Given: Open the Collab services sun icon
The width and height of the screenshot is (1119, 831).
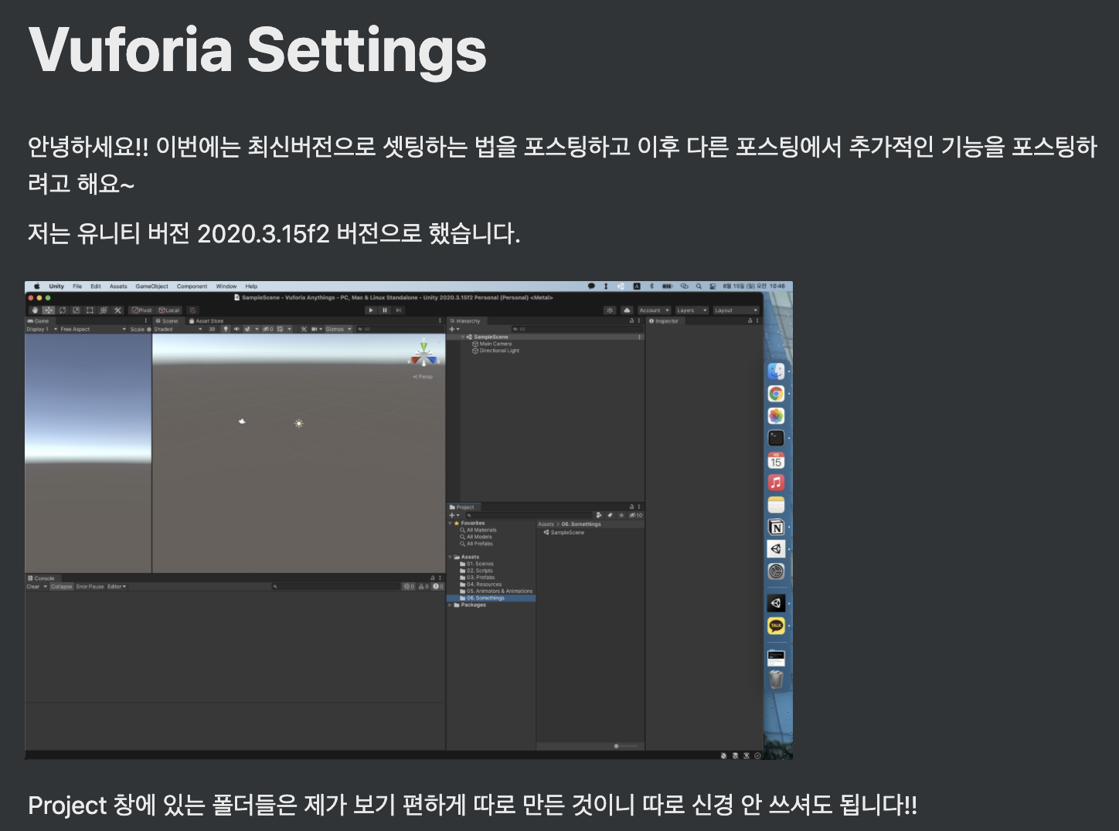Looking at the screenshot, I should point(610,310).
